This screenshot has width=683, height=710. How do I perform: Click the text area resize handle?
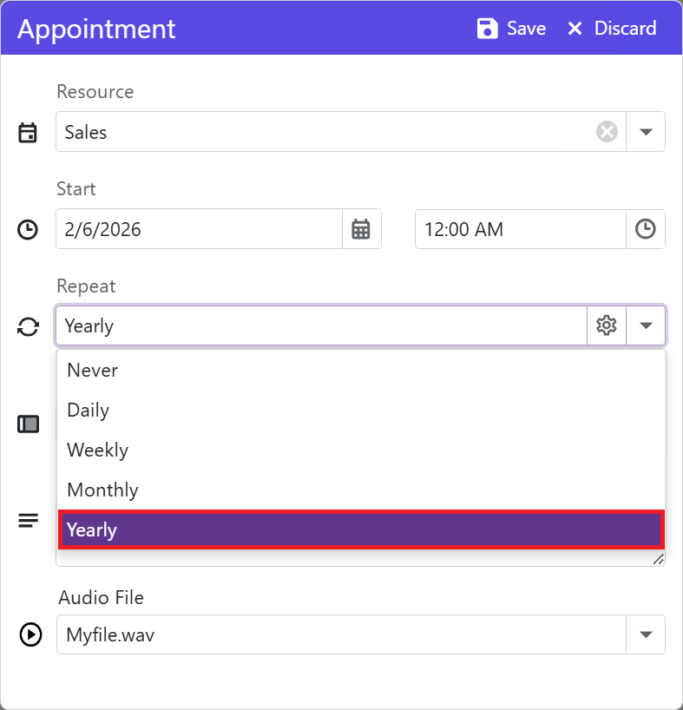coord(659,560)
